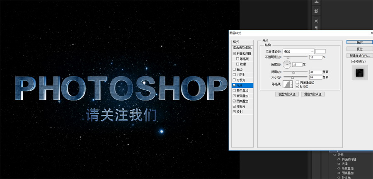Open the 混合模式 blend mode dropdown
The width and height of the screenshot is (373, 179).
tap(298, 51)
